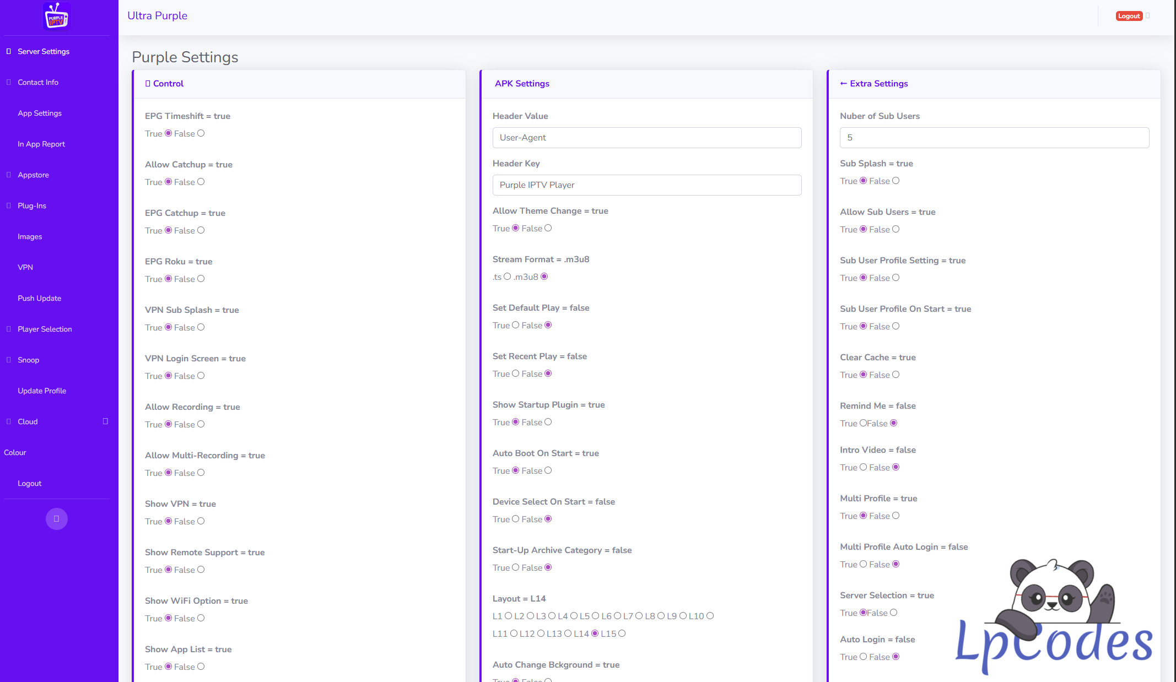
Task: Set Remind Me to True
Action: pyautogui.click(x=863, y=423)
